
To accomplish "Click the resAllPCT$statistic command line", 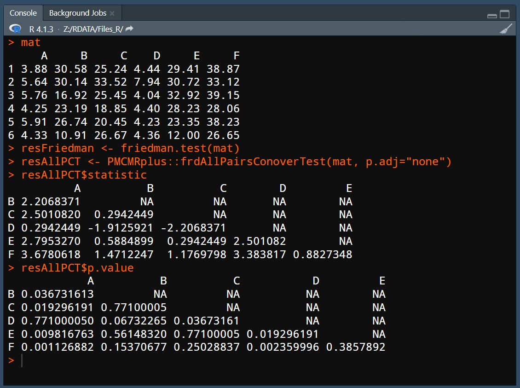I will 84,175.
